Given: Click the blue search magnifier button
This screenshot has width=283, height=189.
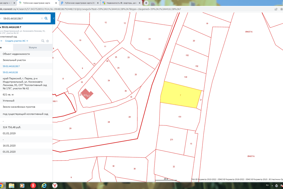Looking at the screenshot, I should pyautogui.click(x=46, y=18).
